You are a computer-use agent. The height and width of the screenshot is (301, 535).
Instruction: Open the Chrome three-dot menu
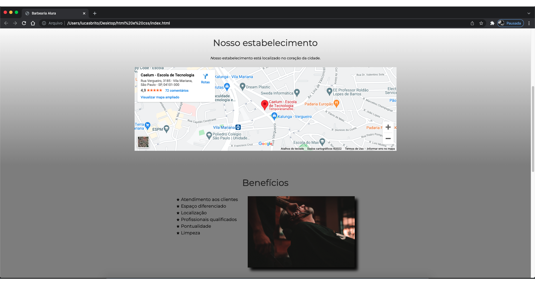point(529,23)
